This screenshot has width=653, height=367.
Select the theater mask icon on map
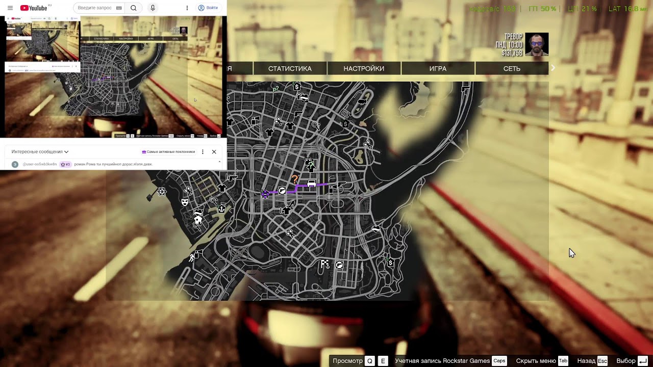point(185,202)
